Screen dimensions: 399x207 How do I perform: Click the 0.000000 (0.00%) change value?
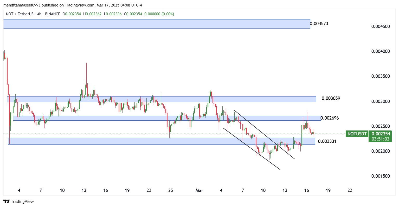[x=159, y=14]
